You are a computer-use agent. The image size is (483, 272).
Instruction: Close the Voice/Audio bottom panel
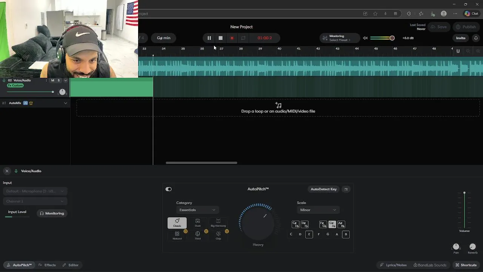(x=7, y=171)
